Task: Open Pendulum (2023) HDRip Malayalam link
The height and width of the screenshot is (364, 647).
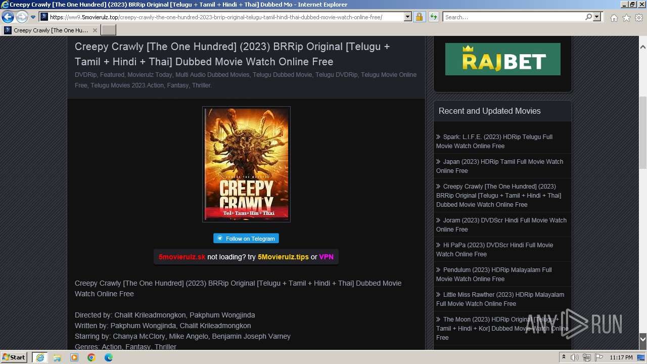Action: pos(494,275)
